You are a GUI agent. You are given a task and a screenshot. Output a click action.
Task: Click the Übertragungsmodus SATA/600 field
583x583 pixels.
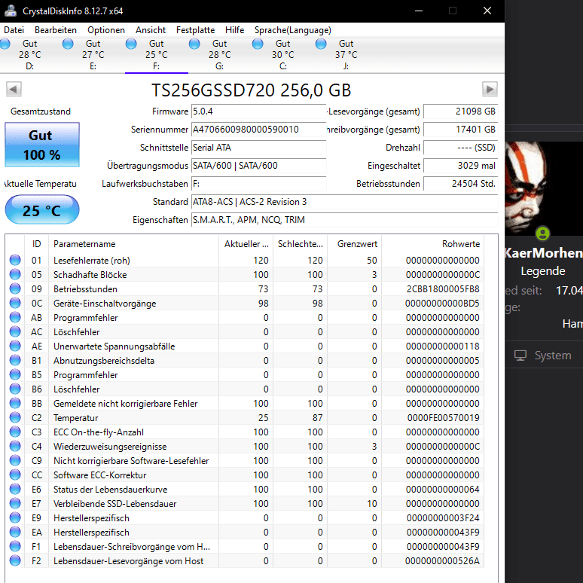[x=259, y=166]
